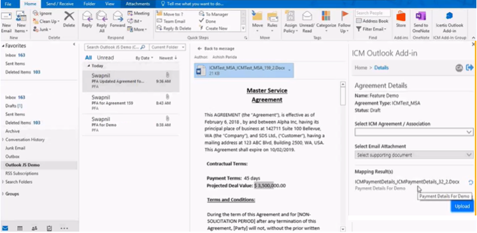Mark with the Done quick step

point(207,21)
